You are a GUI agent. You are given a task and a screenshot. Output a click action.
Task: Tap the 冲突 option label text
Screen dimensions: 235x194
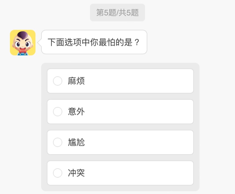pyautogui.click(x=76, y=173)
